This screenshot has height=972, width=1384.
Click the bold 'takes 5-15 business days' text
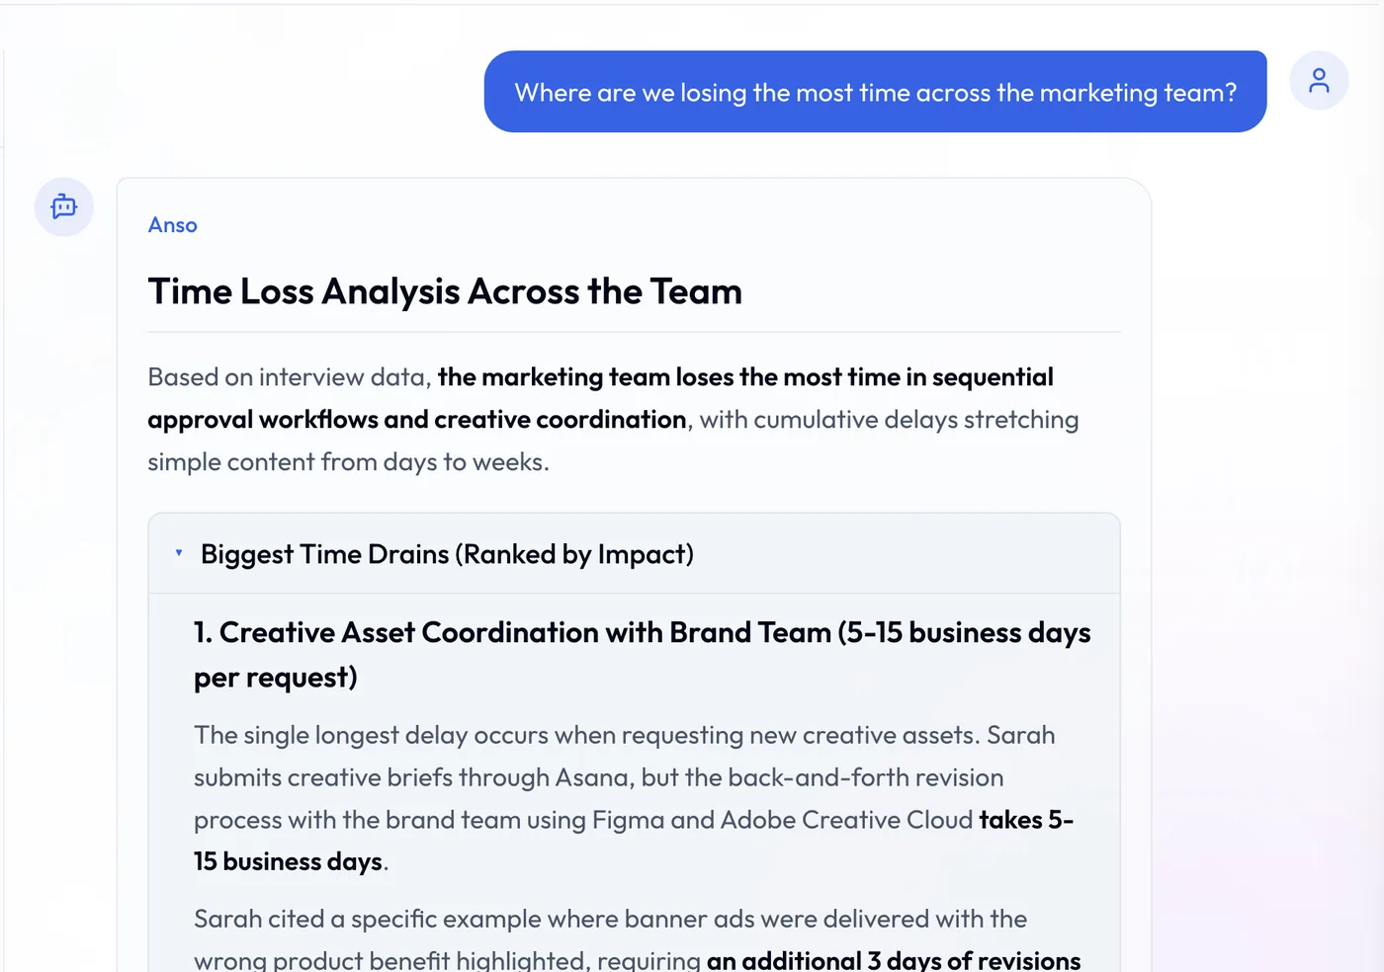pos(634,841)
